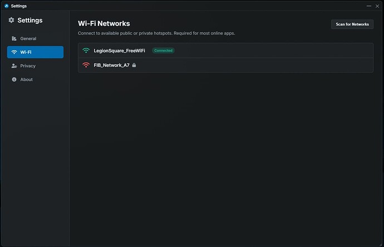Click the green signal icon for LegionSquare_FreeWiFi
The image size is (384, 247).
click(86, 50)
